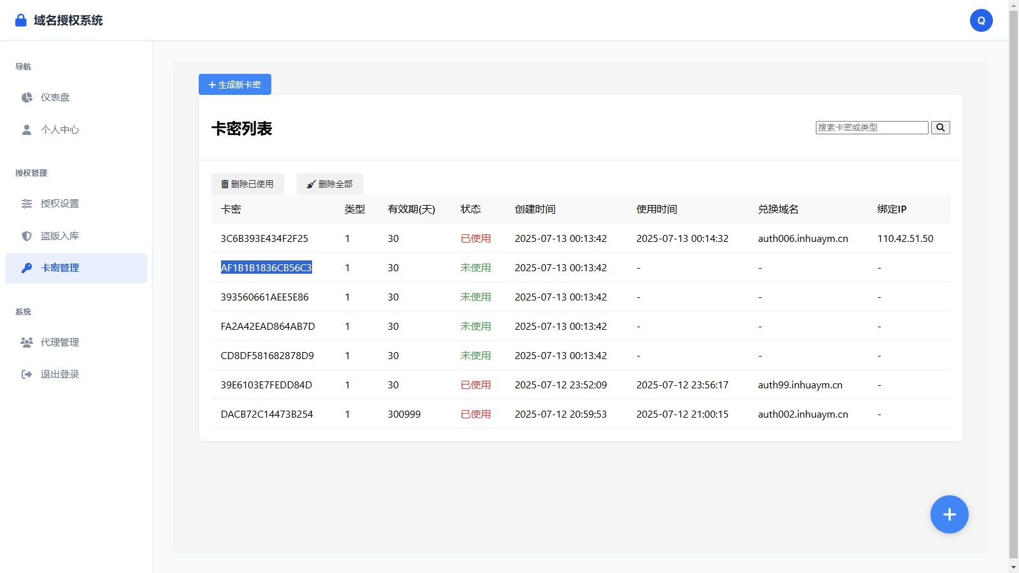
Task: Click the floating blue plus button
Action: point(949,514)
